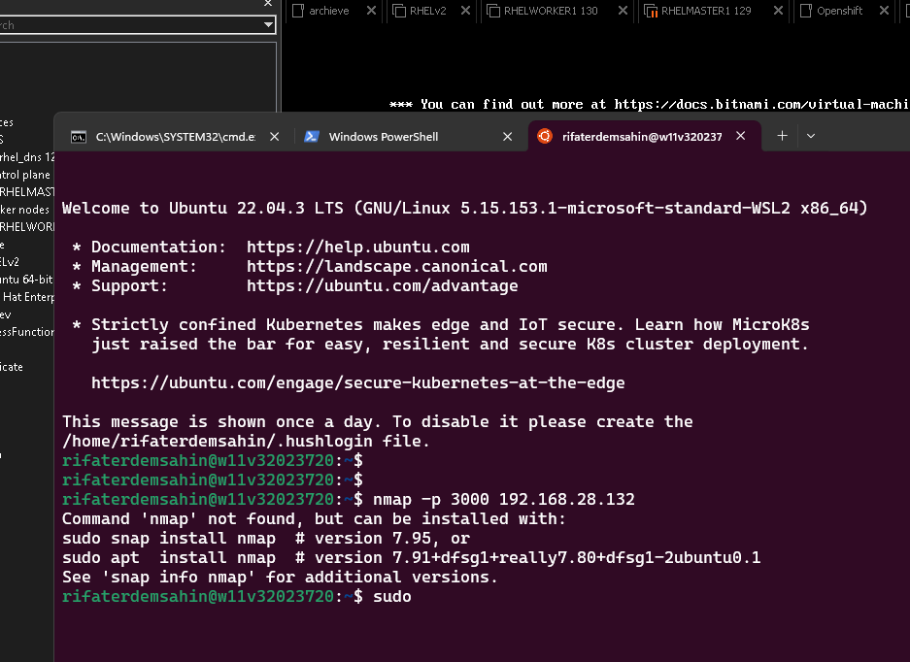Click the docs.bitnami.com link in the VM console

pyautogui.click(x=761, y=105)
